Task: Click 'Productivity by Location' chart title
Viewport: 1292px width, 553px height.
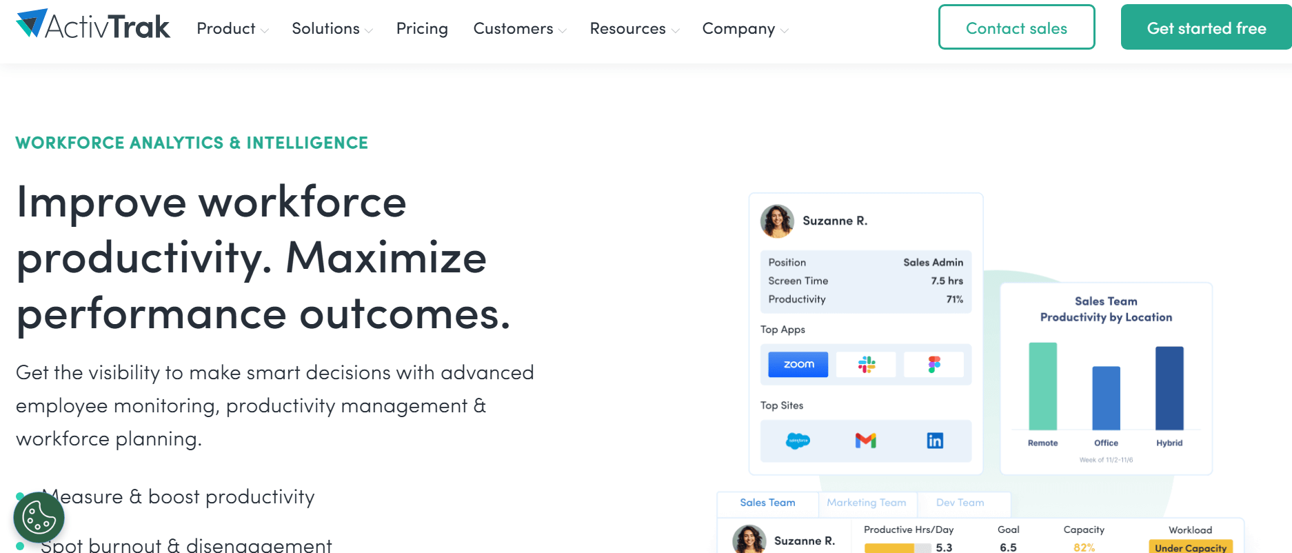Action: (x=1106, y=317)
